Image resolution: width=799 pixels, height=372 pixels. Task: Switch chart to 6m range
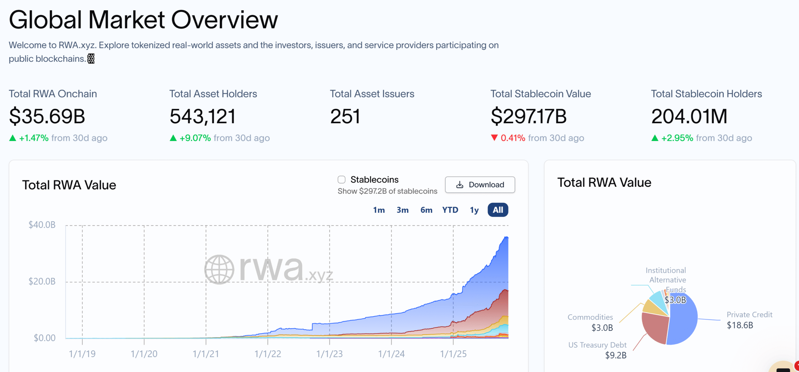pos(426,210)
